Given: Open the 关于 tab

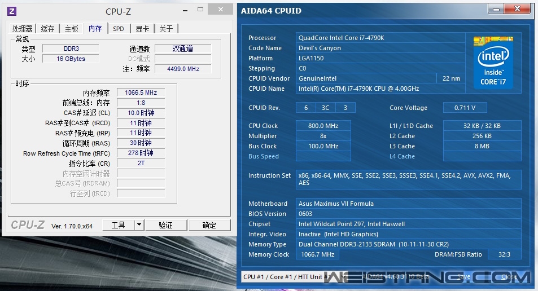Looking at the screenshot, I should click(x=166, y=29).
